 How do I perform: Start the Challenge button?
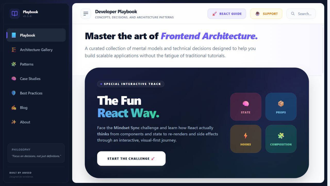click(131, 159)
